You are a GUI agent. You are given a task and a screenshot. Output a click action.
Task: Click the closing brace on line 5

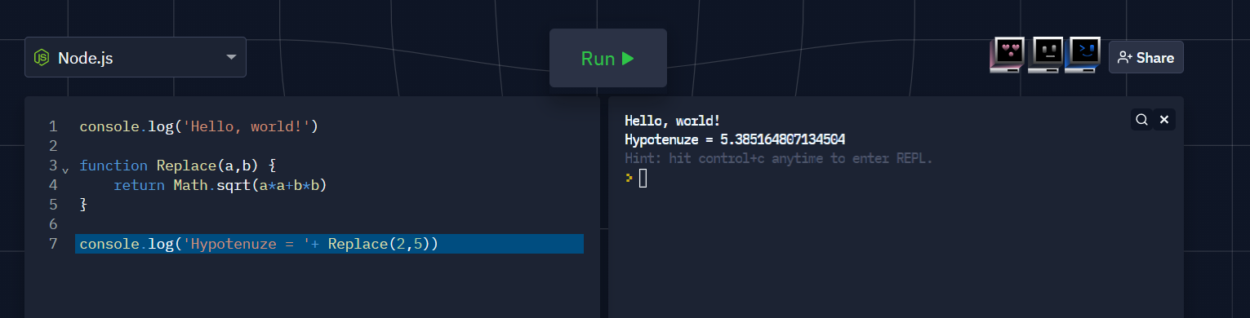(x=83, y=205)
